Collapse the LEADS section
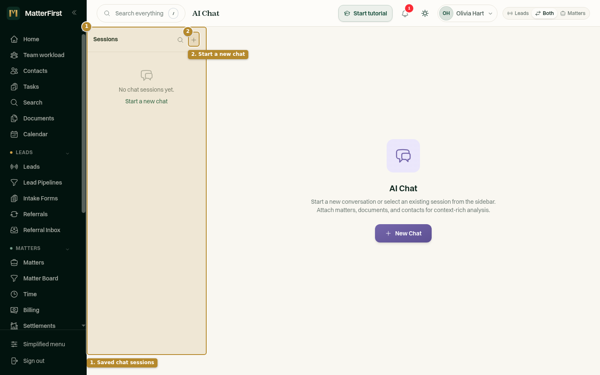 pos(67,153)
